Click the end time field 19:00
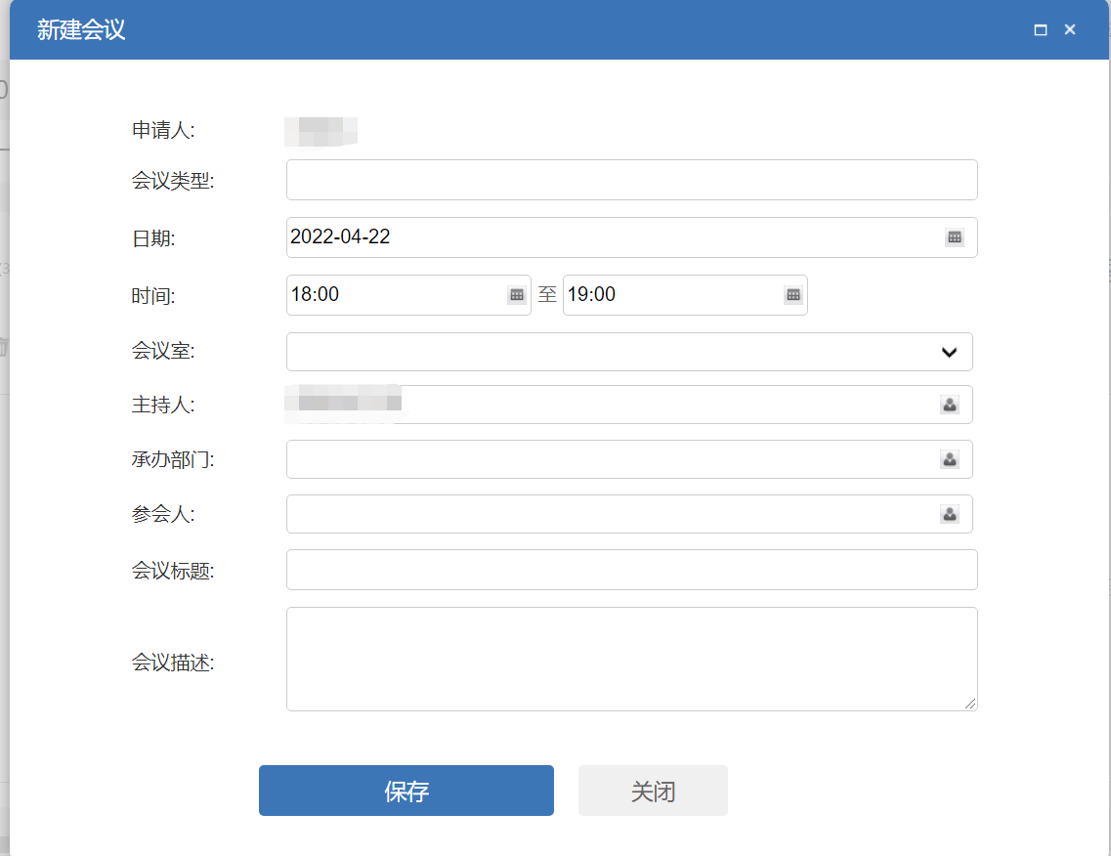1111x856 pixels. tap(685, 295)
